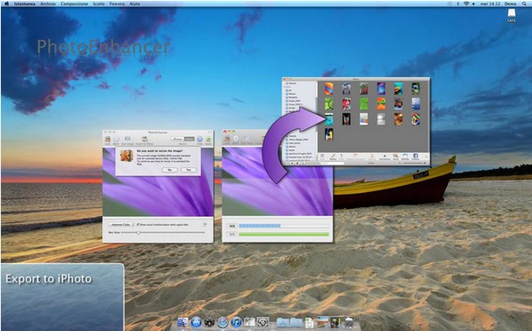Click the small round button beside the checkbox

pos(205,225)
